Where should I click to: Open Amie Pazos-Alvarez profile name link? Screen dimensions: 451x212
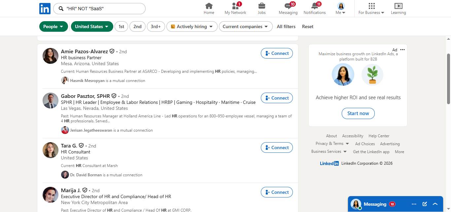click(x=85, y=51)
